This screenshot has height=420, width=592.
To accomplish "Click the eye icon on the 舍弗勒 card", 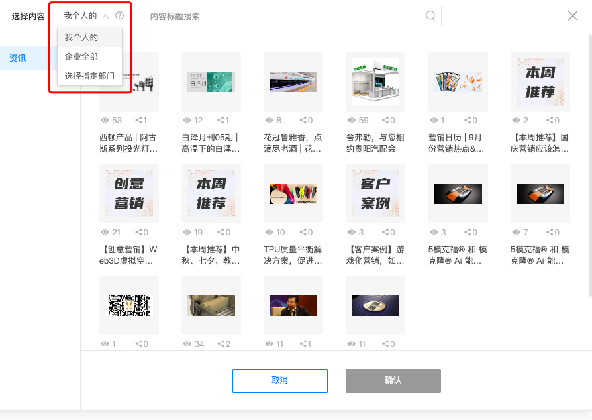I will coord(352,120).
